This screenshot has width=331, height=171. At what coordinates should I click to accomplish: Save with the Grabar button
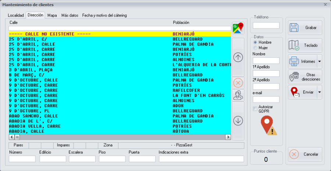(x=305, y=28)
